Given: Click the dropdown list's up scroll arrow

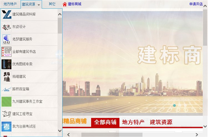Looking at the screenshot, I should [x=60, y=14].
